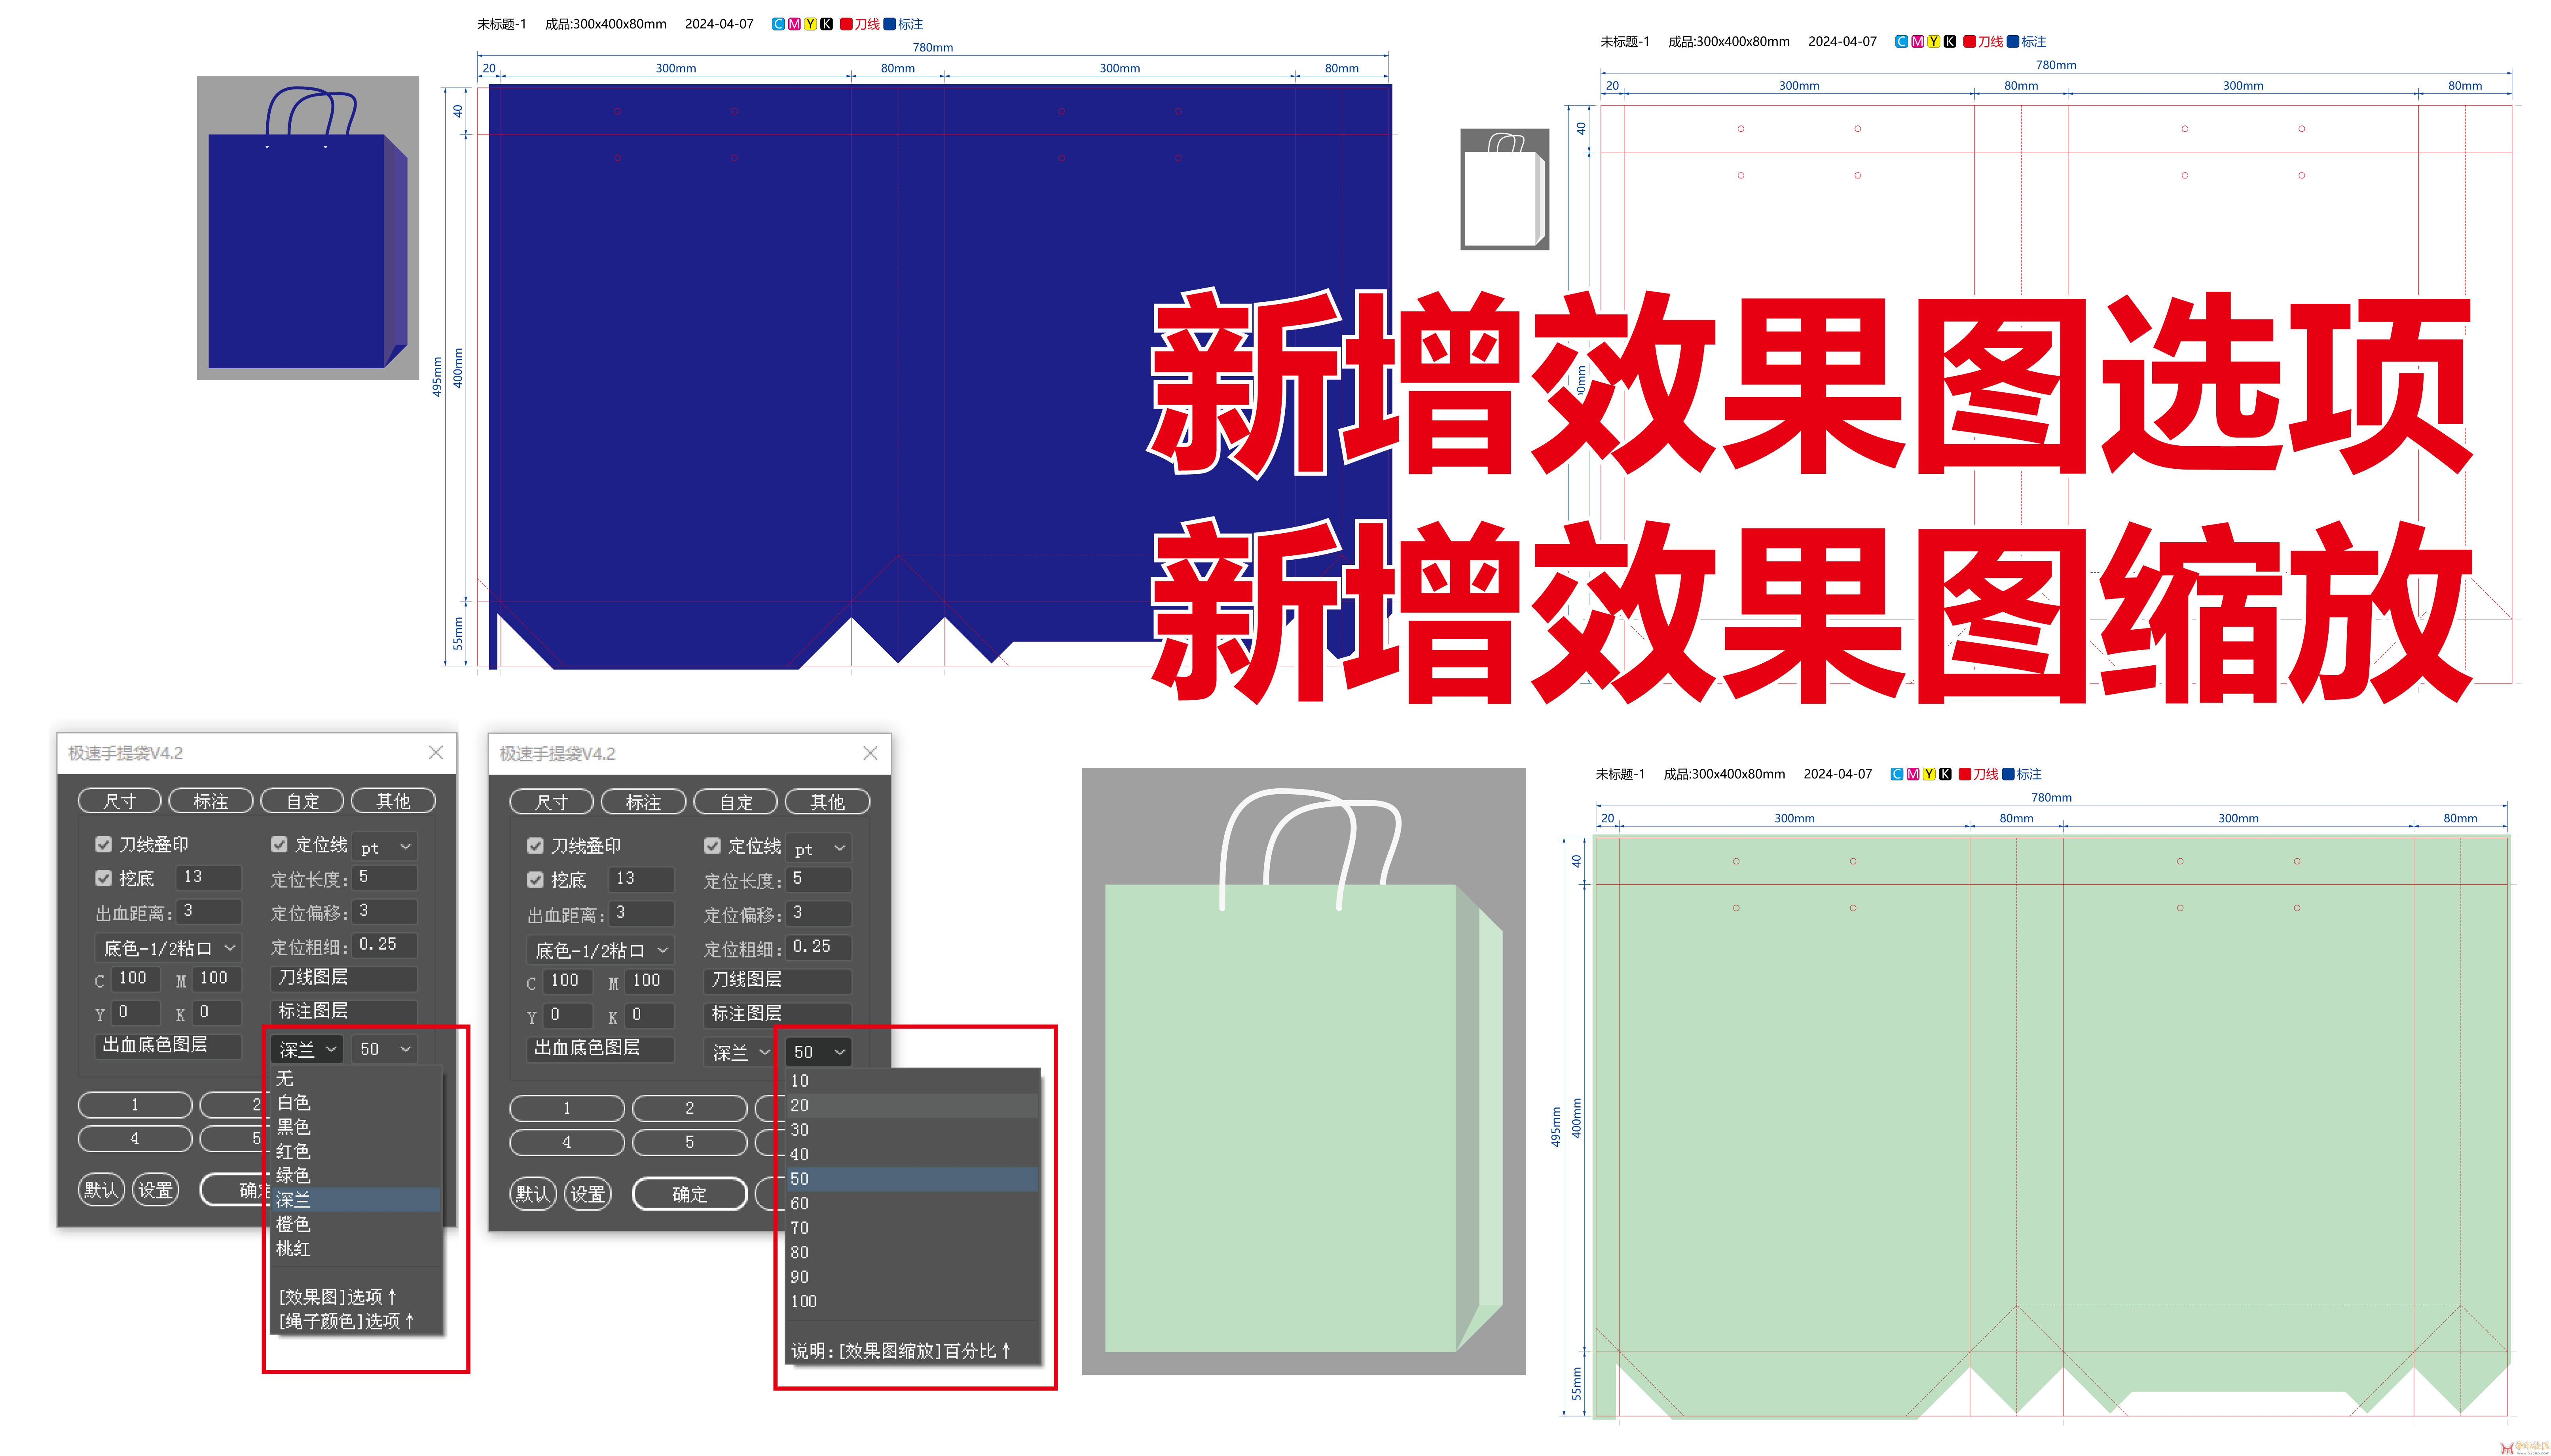Collapse the 50 scale combo in scale-list dialog

pyautogui.click(x=819, y=1052)
